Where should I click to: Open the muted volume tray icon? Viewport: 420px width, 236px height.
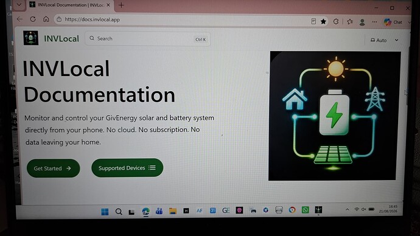point(363,209)
